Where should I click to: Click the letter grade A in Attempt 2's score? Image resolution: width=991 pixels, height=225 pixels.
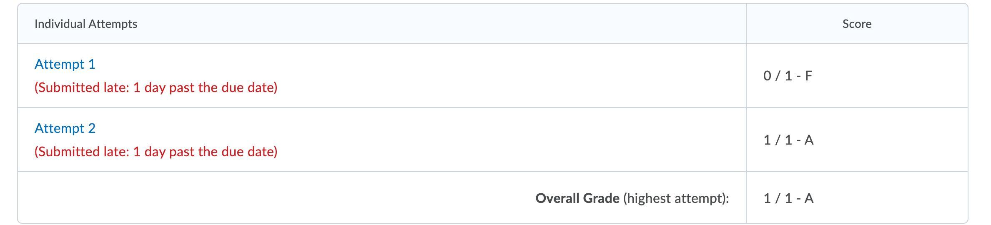809,140
